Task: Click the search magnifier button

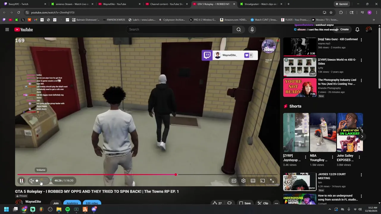Action: point(238,29)
